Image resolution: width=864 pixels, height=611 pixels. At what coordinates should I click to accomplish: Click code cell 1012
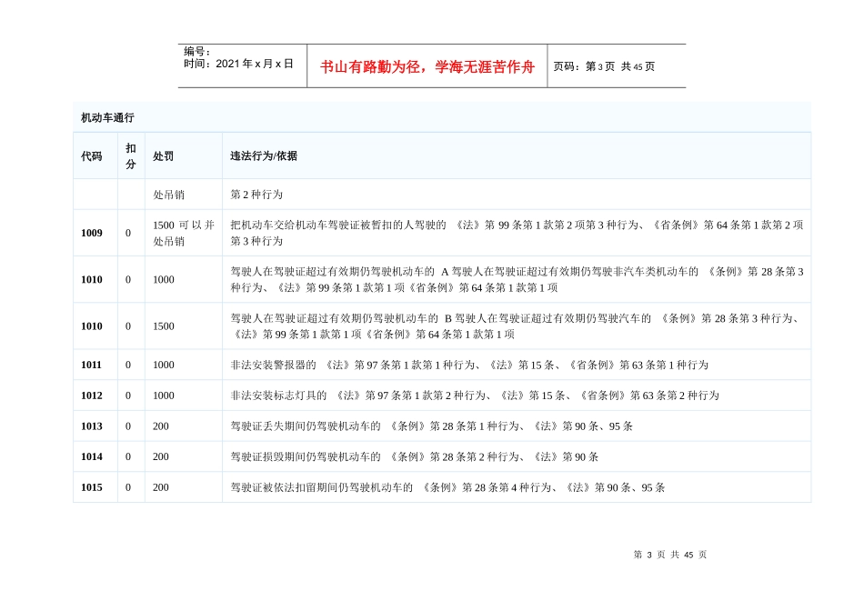tap(92, 396)
